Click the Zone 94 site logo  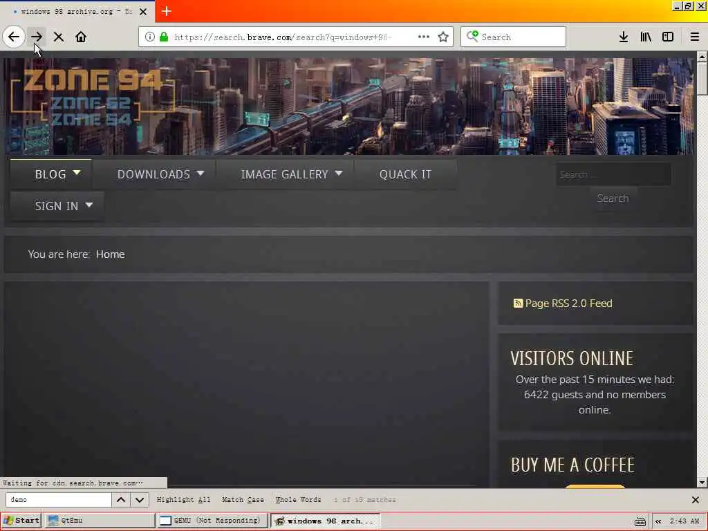click(x=93, y=97)
